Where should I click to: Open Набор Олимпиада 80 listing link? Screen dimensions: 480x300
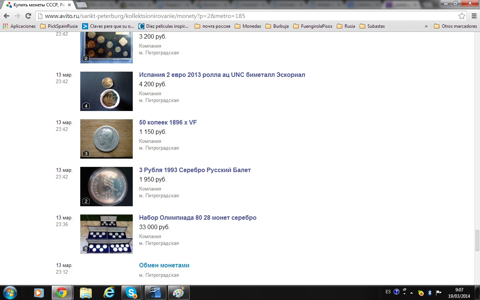pos(198,217)
